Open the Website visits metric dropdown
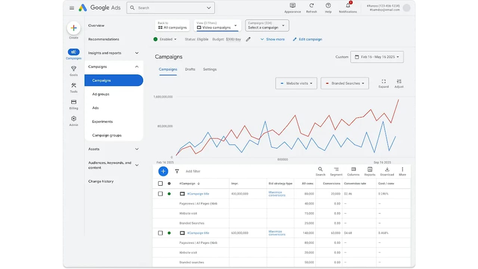The image size is (478, 269). (x=296, y=83)
